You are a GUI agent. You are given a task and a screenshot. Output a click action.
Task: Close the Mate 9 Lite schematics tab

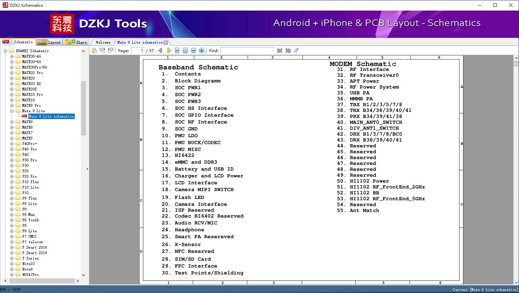(x=165, y=42)
